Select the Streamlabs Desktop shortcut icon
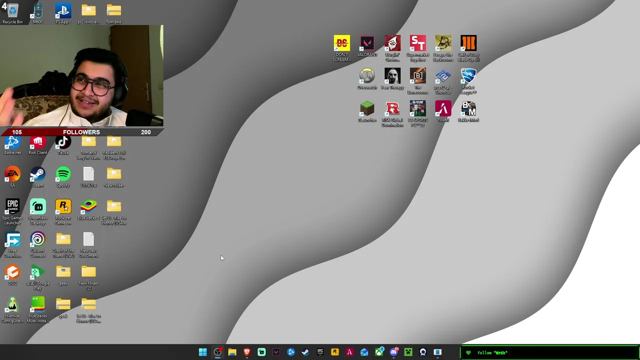This screenshot has height=360, width=640. [37, 212]
